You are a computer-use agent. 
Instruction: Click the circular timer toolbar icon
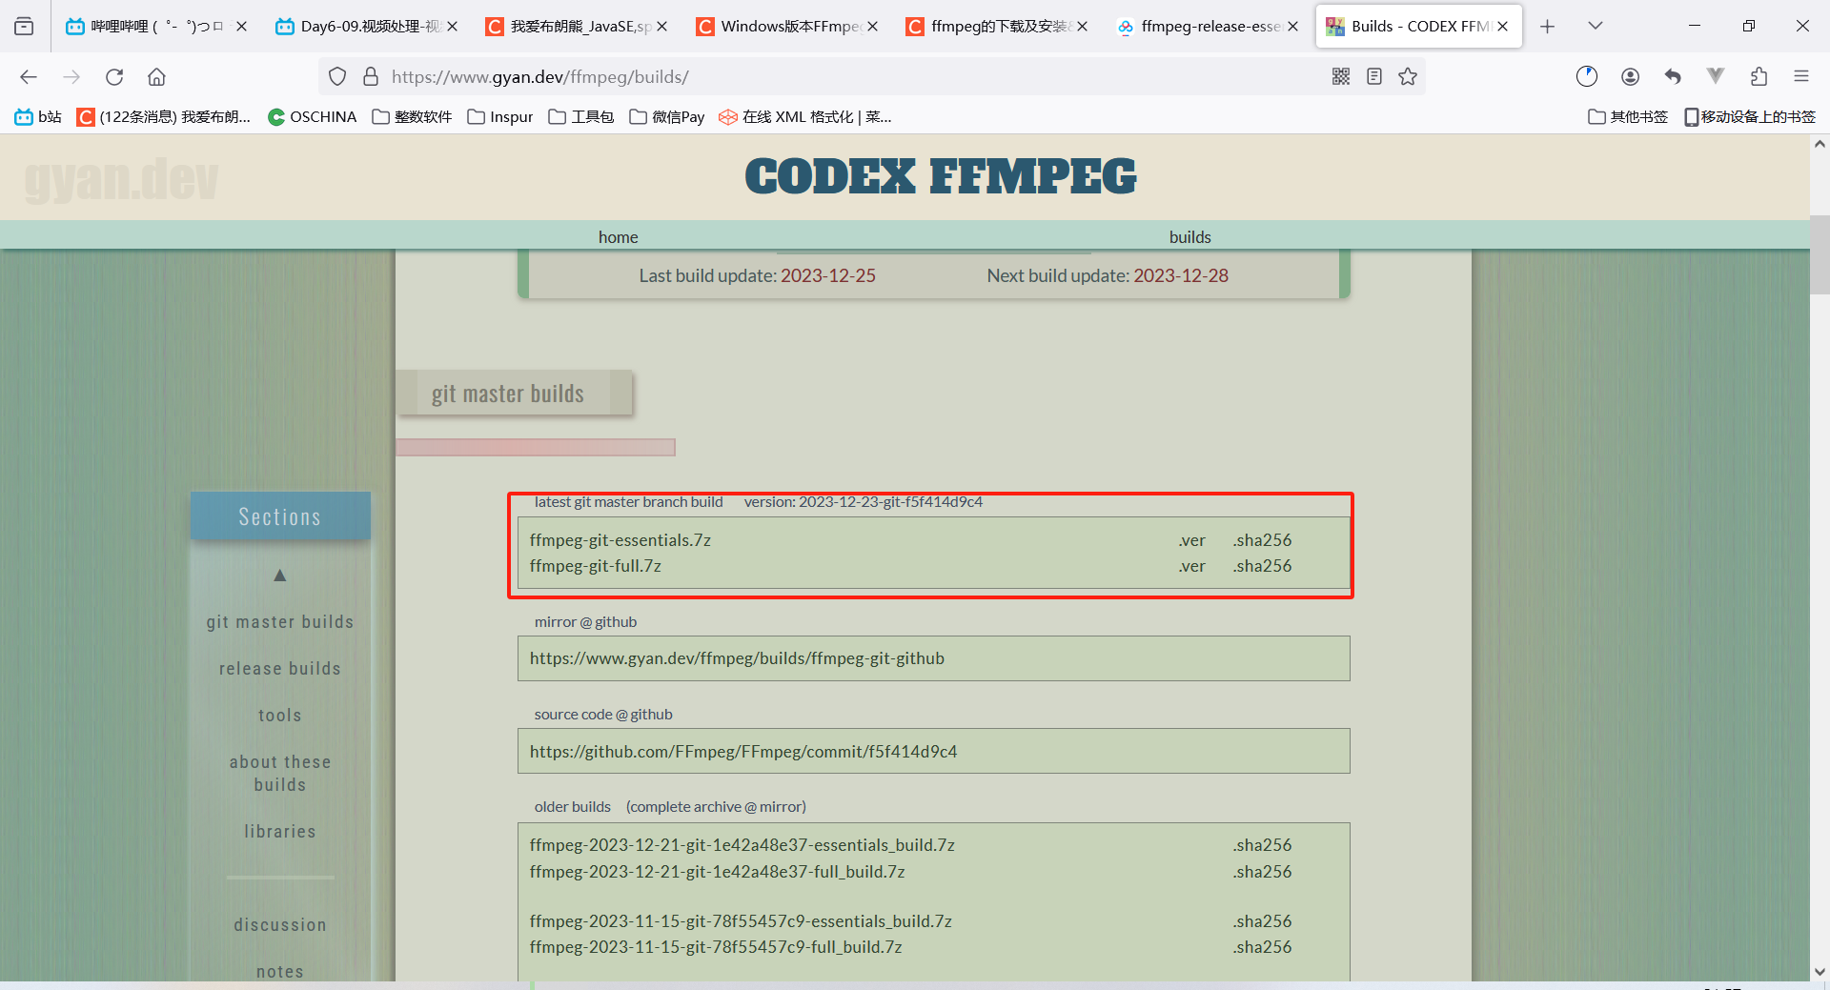[x=1587, y=77]
